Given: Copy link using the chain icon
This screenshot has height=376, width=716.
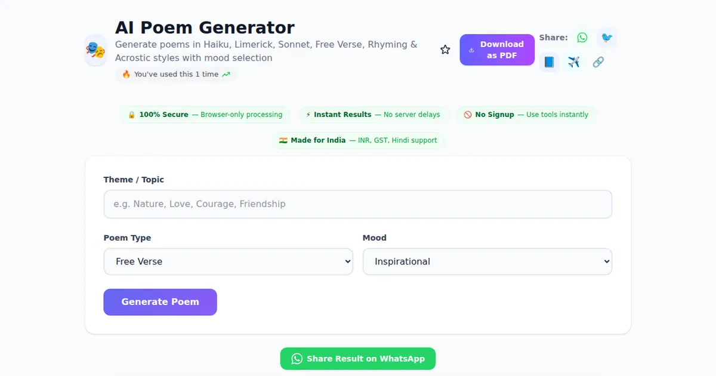Looking at the screenshot, I should click(x=598, y=62).
